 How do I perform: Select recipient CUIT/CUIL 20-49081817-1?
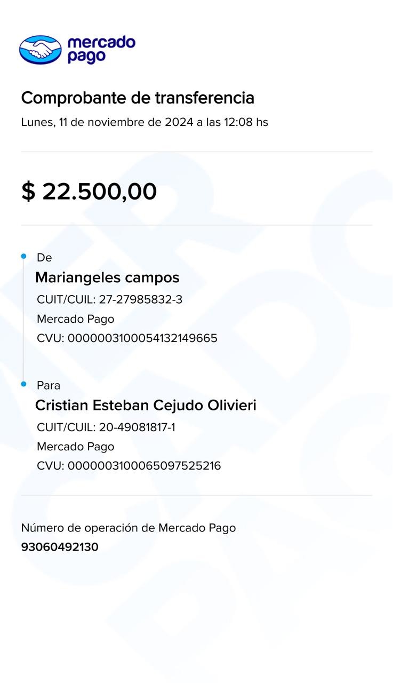coord(106,427)
